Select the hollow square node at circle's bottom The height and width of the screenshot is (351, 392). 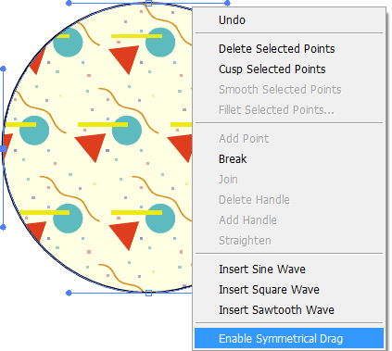click(x=148, y=293)
